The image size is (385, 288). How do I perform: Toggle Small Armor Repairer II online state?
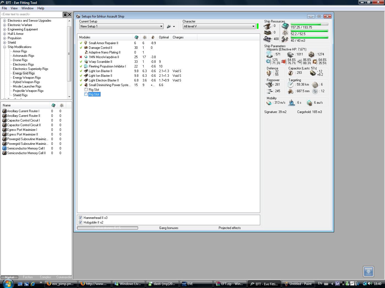click(x=81, y=43)
